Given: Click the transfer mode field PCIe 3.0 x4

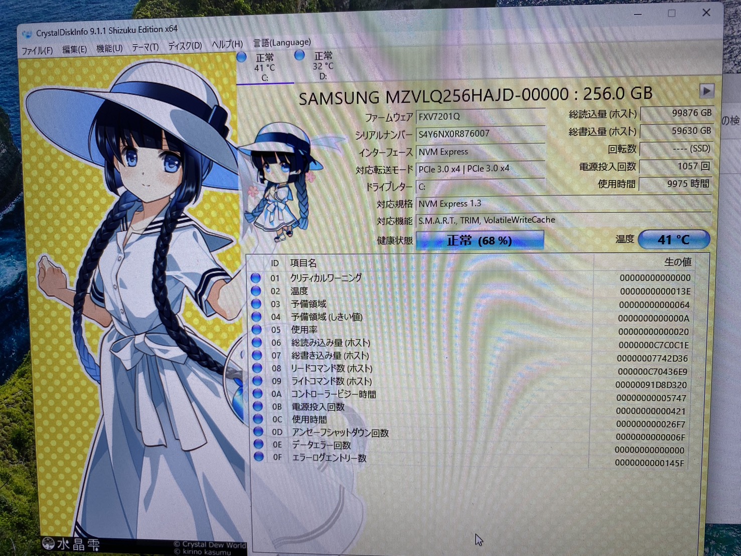Looking at the screenshot, I should click(x=480, y=169).
